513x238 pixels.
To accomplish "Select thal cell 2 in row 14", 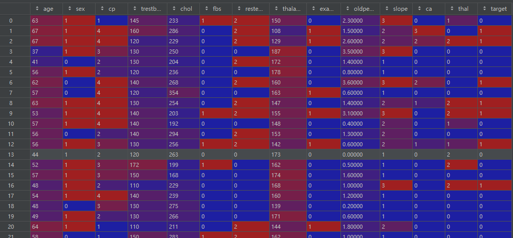I will pyautogui.click(x=461, y=165).
